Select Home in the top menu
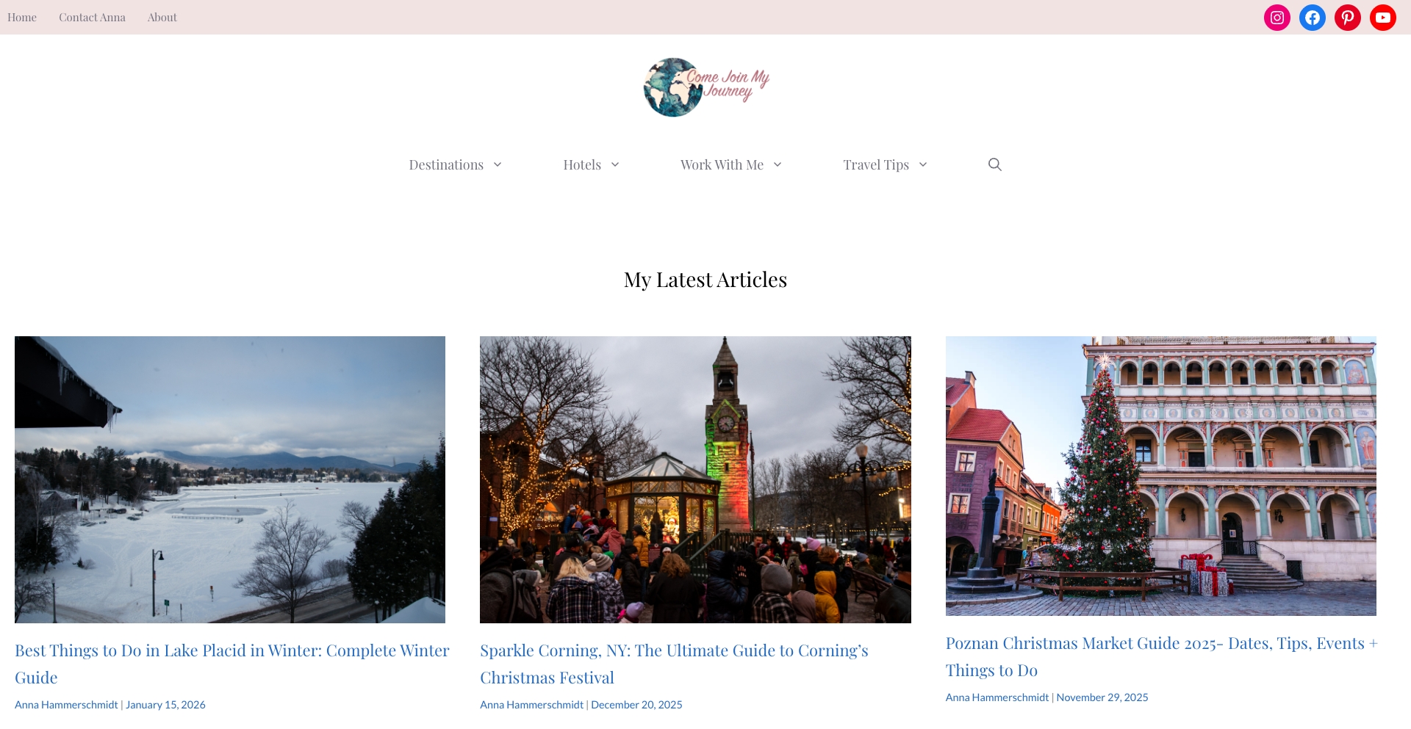1411x729 pixels. pyautogui.click(x=21, y=17)
